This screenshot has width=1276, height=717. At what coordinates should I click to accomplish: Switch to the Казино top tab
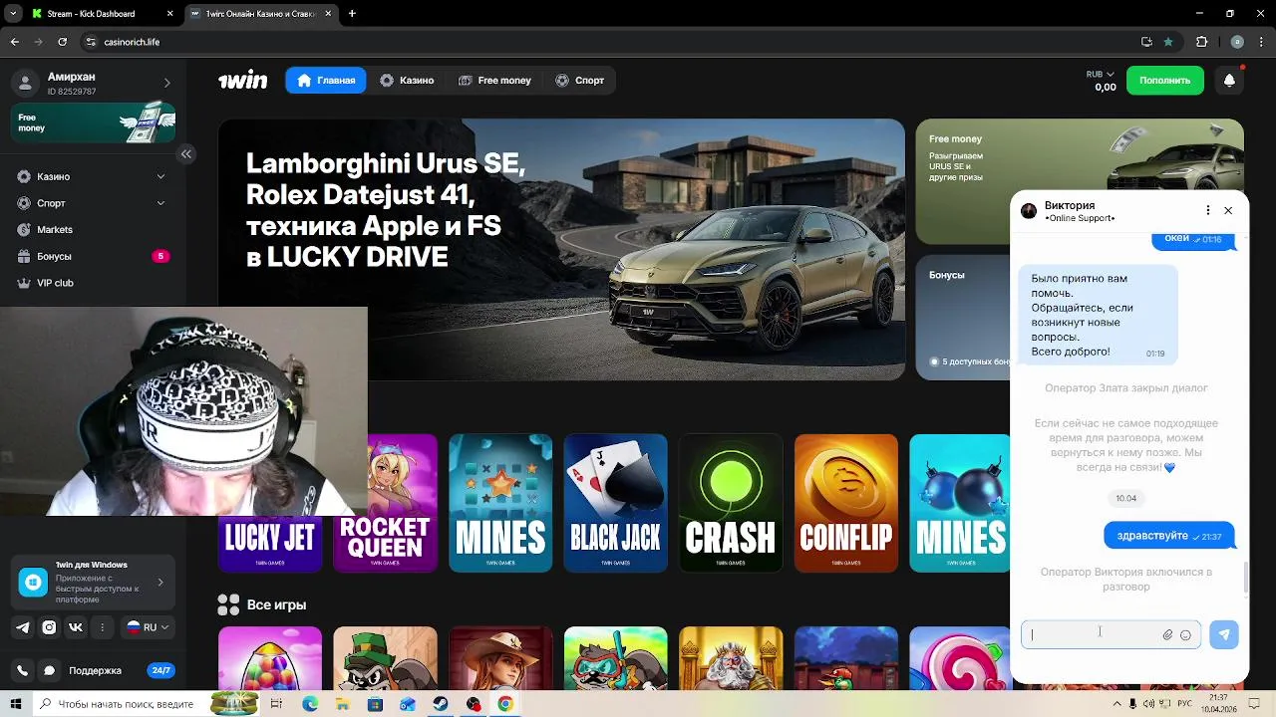pyautogui.click(x=407, y=81)
